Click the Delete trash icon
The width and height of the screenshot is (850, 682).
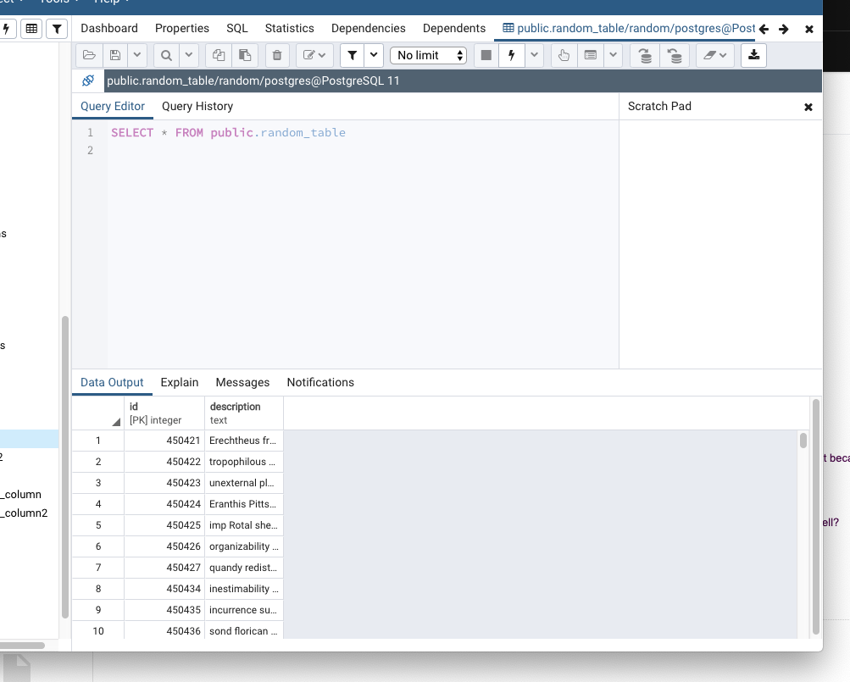[x=277, y=55]
